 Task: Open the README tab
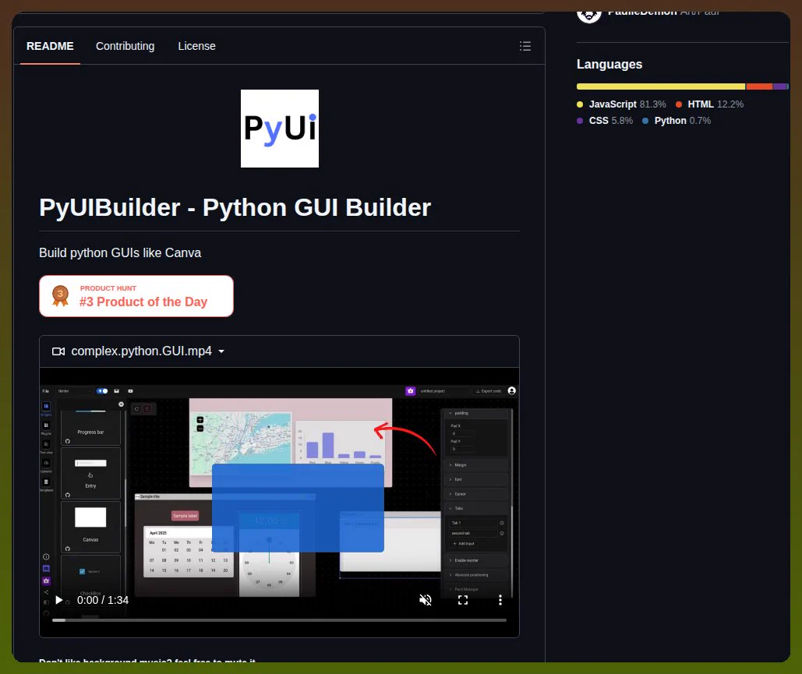click(x=50, y=46)
